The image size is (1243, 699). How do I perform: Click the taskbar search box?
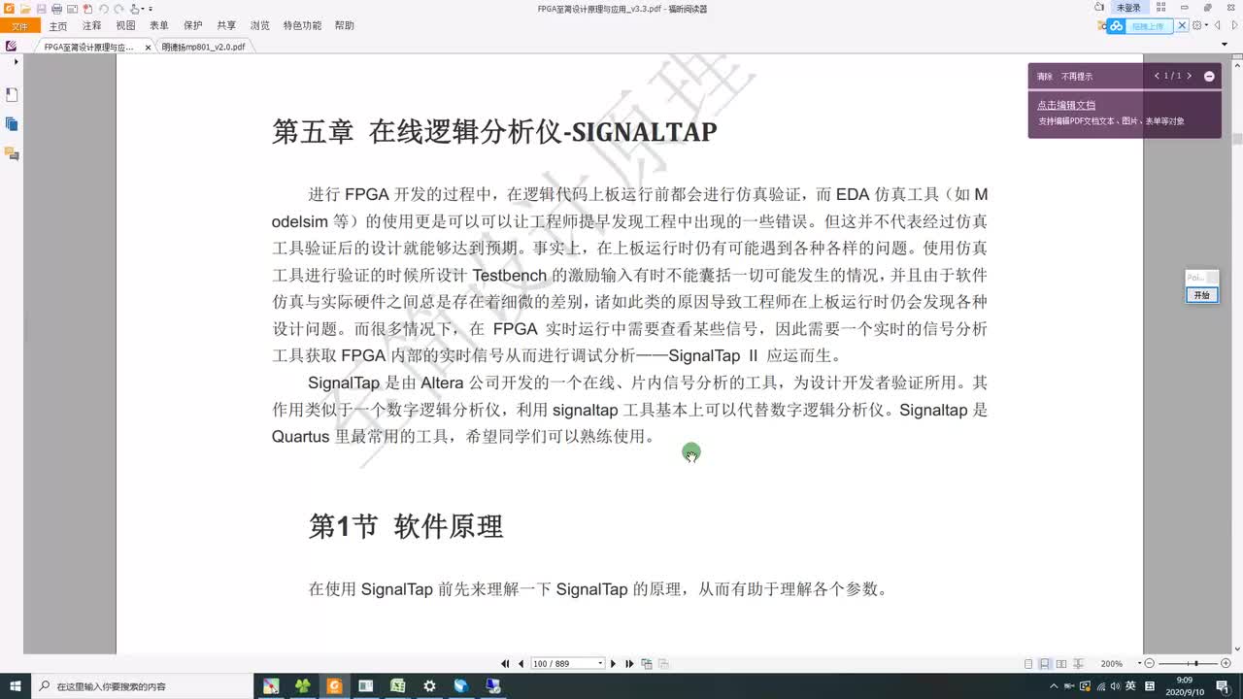click(142, 685)
